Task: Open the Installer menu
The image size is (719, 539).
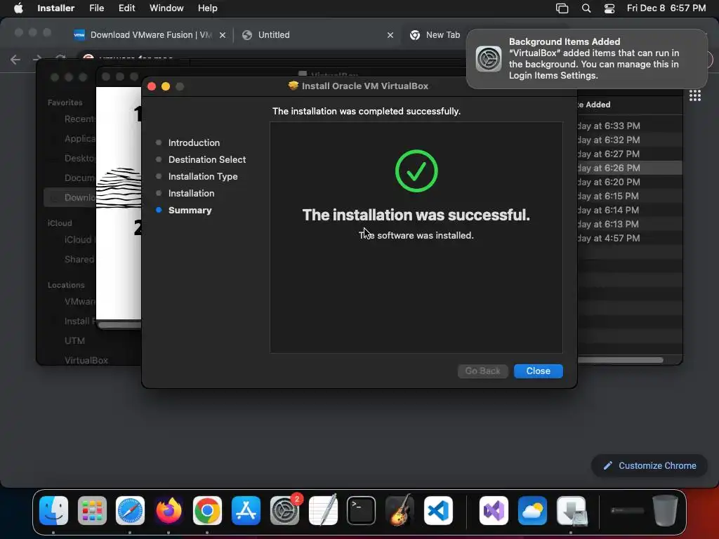Action: click(x=55, y=8)
